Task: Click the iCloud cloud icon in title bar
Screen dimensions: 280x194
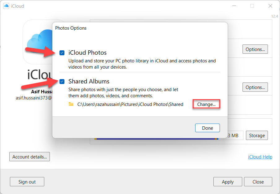Action: point(6,6)
